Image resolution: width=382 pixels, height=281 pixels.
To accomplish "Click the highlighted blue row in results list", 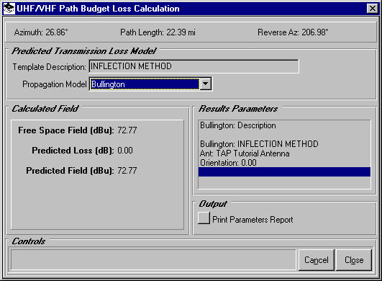I will click(x=284, y=172).
